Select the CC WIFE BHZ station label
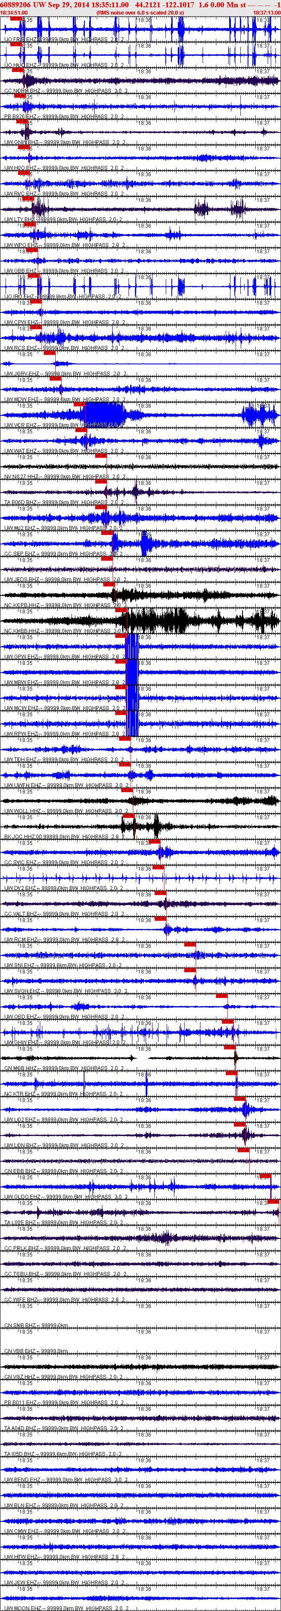The width and height of the screenshot is (281, 1611). pyautogui.click(x=64, y=1300)
